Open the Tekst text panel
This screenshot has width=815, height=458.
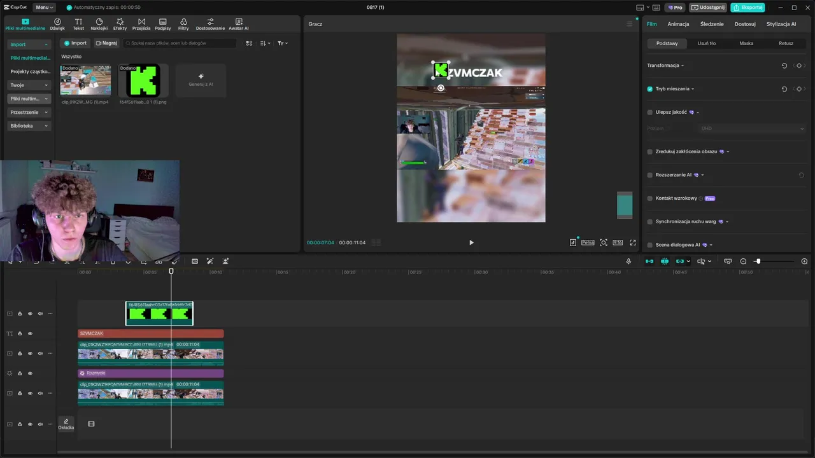point(78,24)
